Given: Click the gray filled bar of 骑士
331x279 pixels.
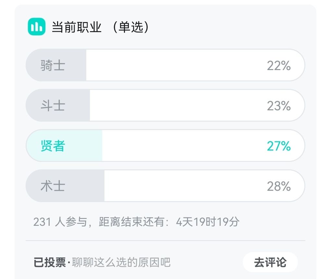Looking at the screenshot, I should click(x=56, y=65).
